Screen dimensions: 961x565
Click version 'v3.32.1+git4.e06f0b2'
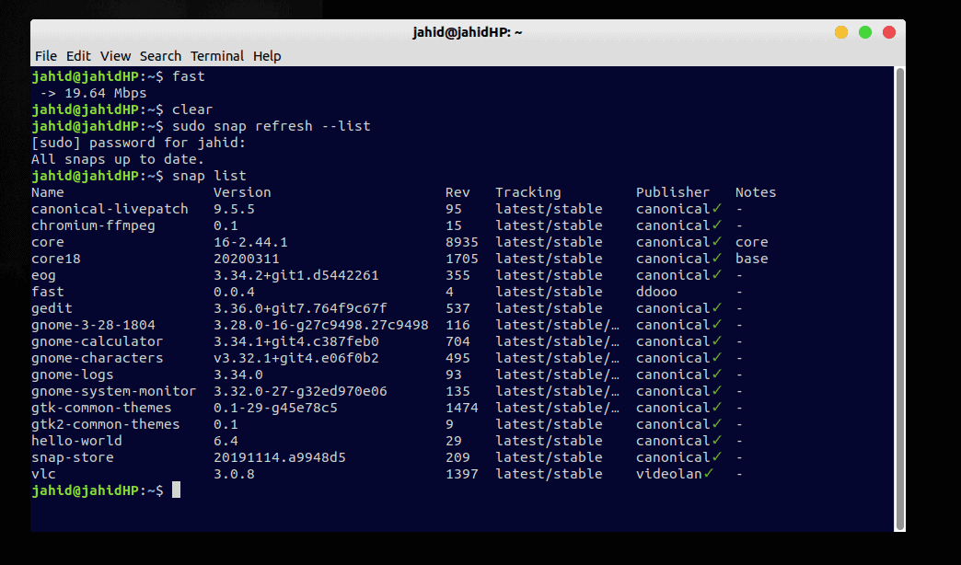[296, 358]
